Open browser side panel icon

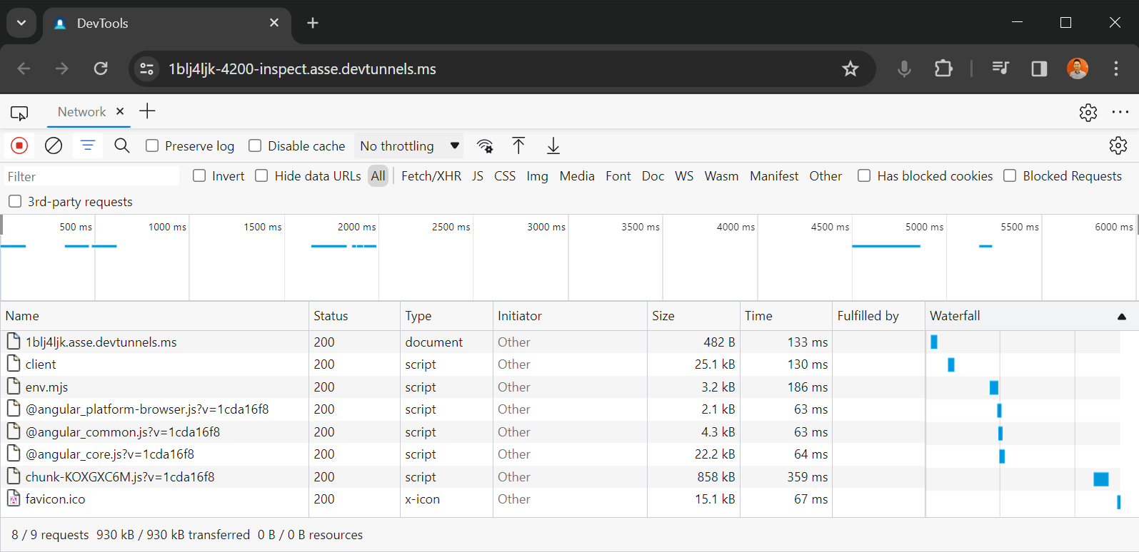[1039, 68]
